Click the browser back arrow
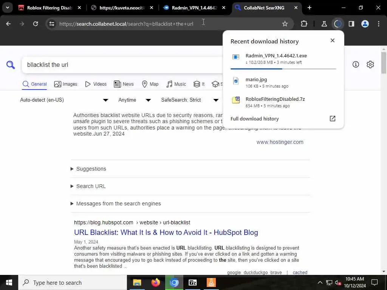The height and width of the screenshot is (290, 387). tap(8, 24)
